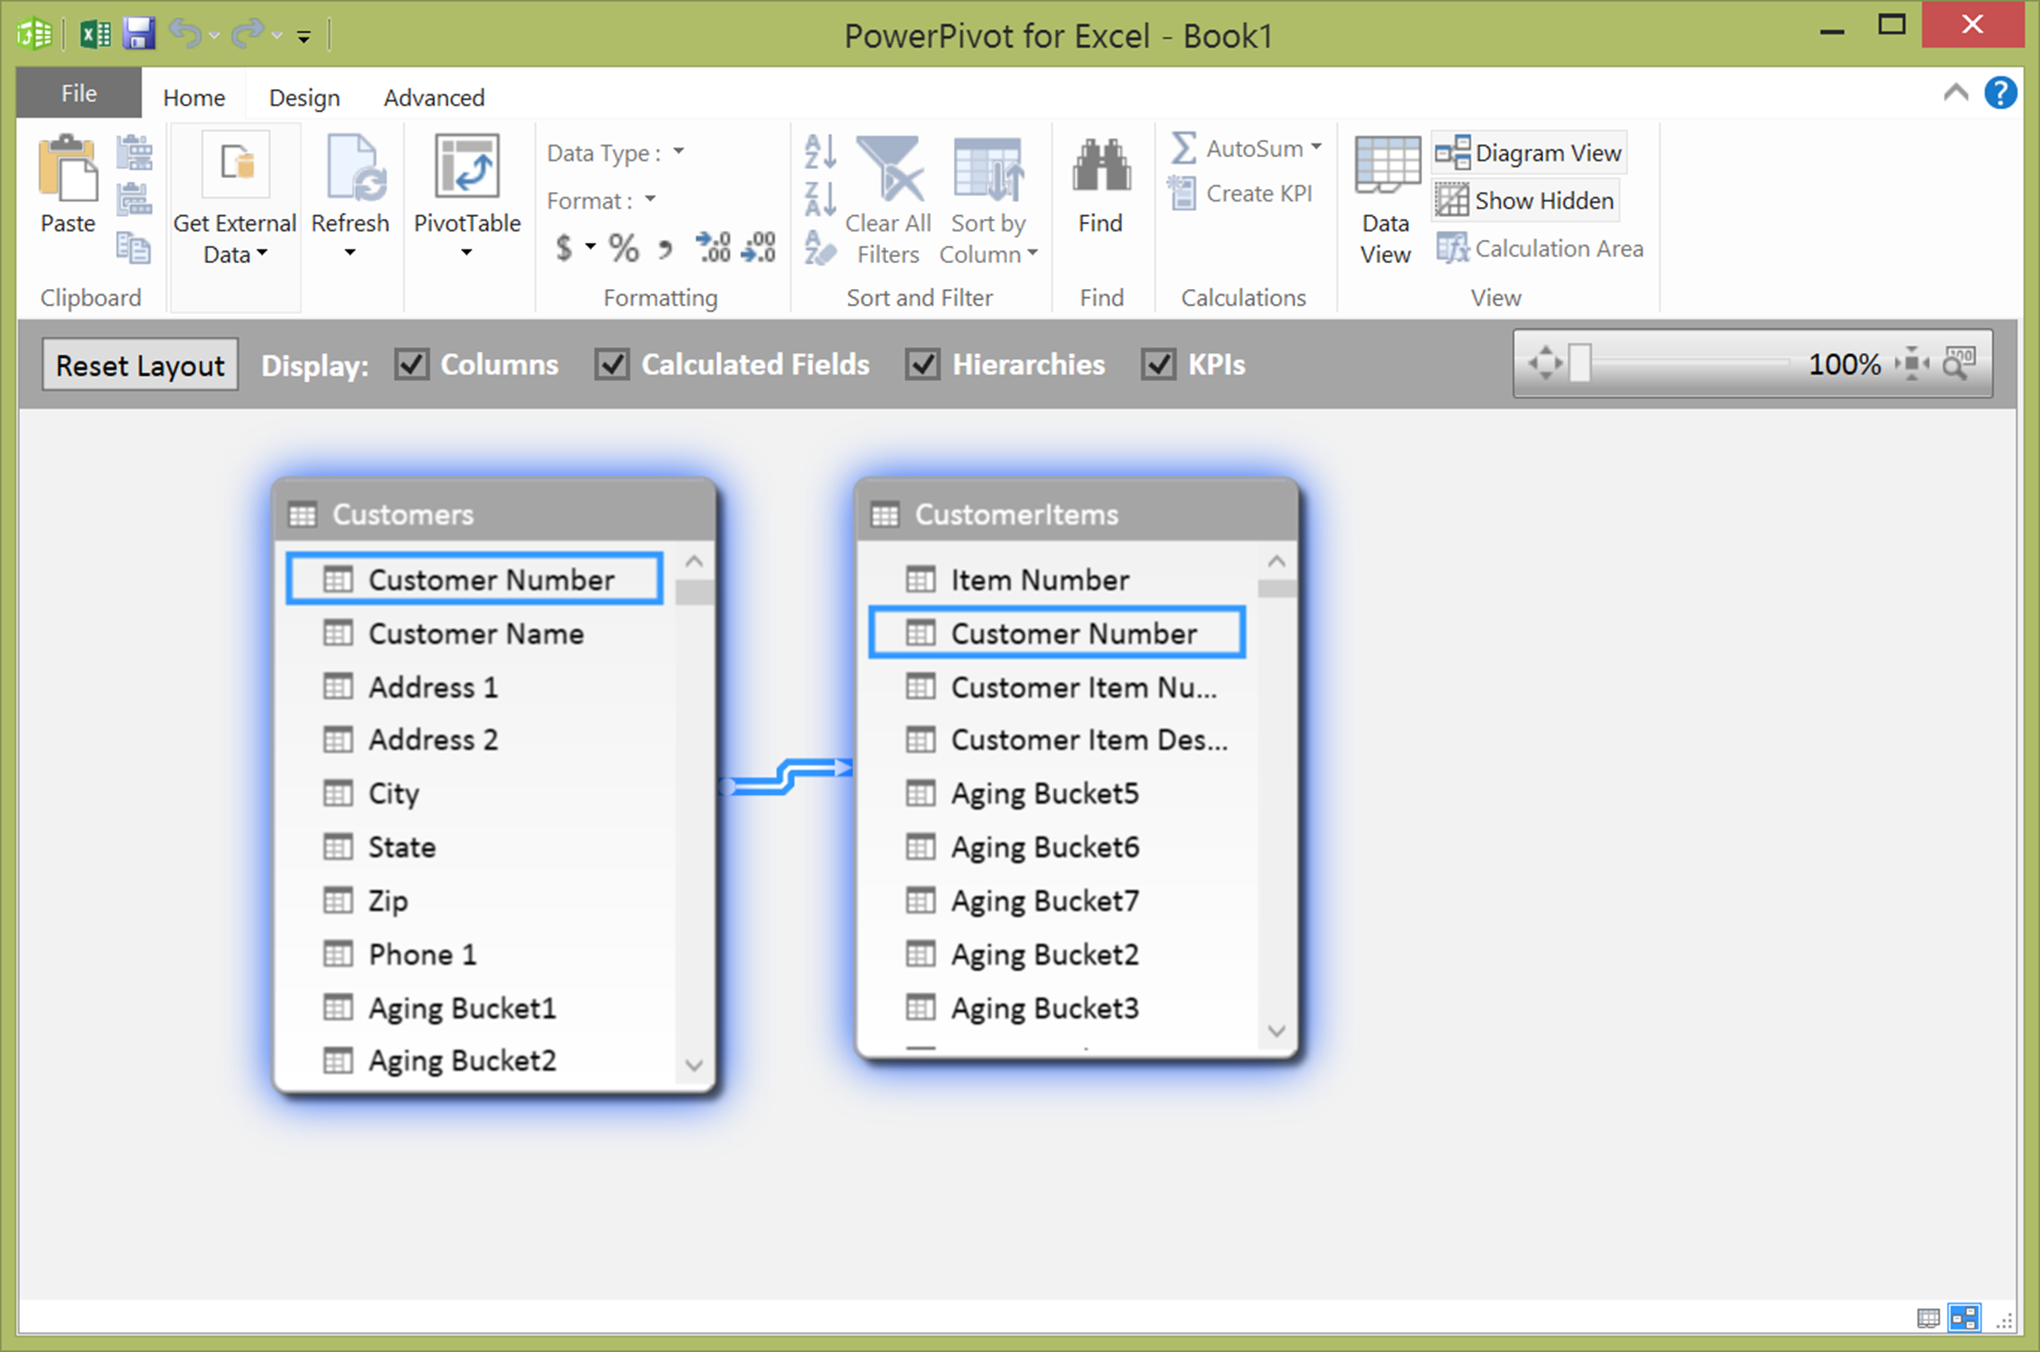Click Fit to Screen icon beside 100%
This screenshot has width=2040, height=1352.
(1912, 364)
